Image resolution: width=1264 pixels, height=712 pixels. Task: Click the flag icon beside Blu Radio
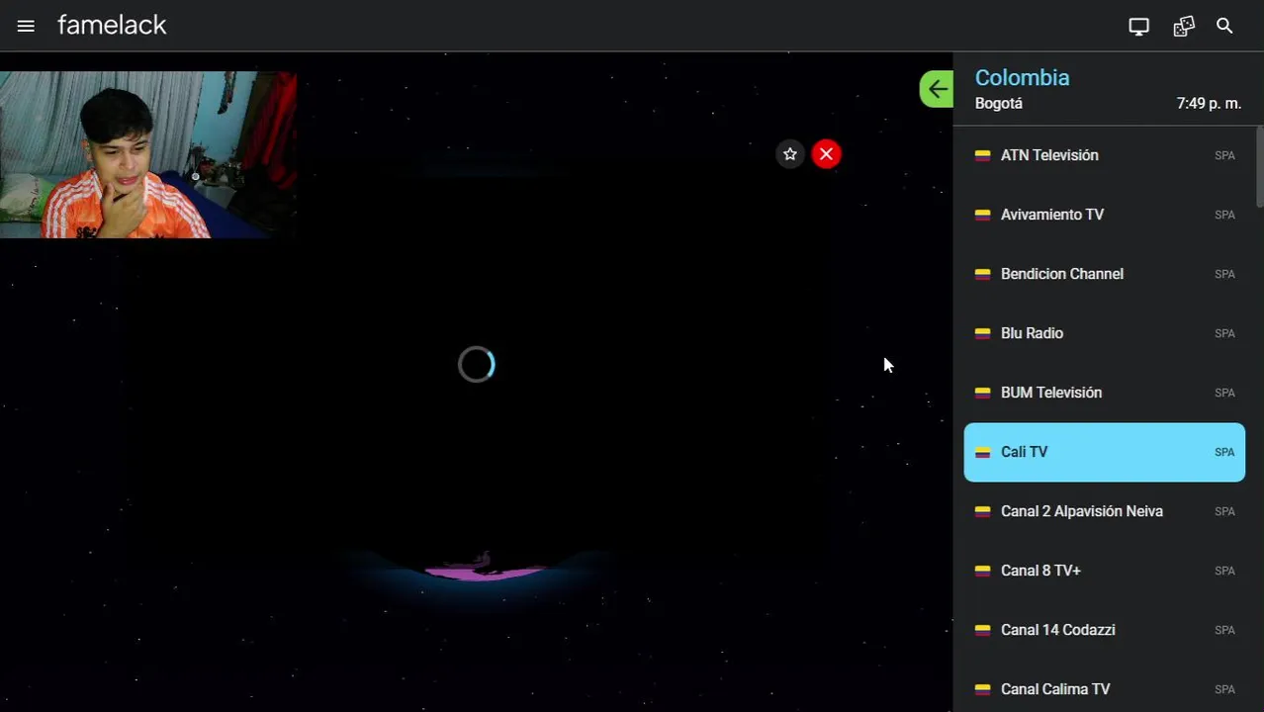tap(982, 333)
